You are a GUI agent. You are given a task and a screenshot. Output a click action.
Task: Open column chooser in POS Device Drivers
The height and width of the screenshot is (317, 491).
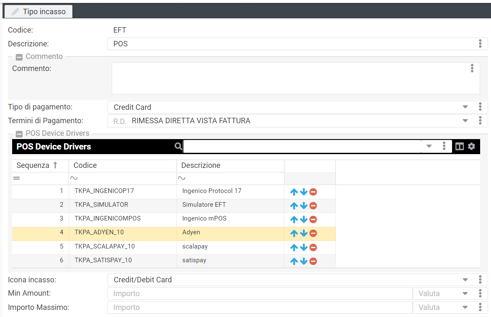pyautogui.click(x=459, y=146)
